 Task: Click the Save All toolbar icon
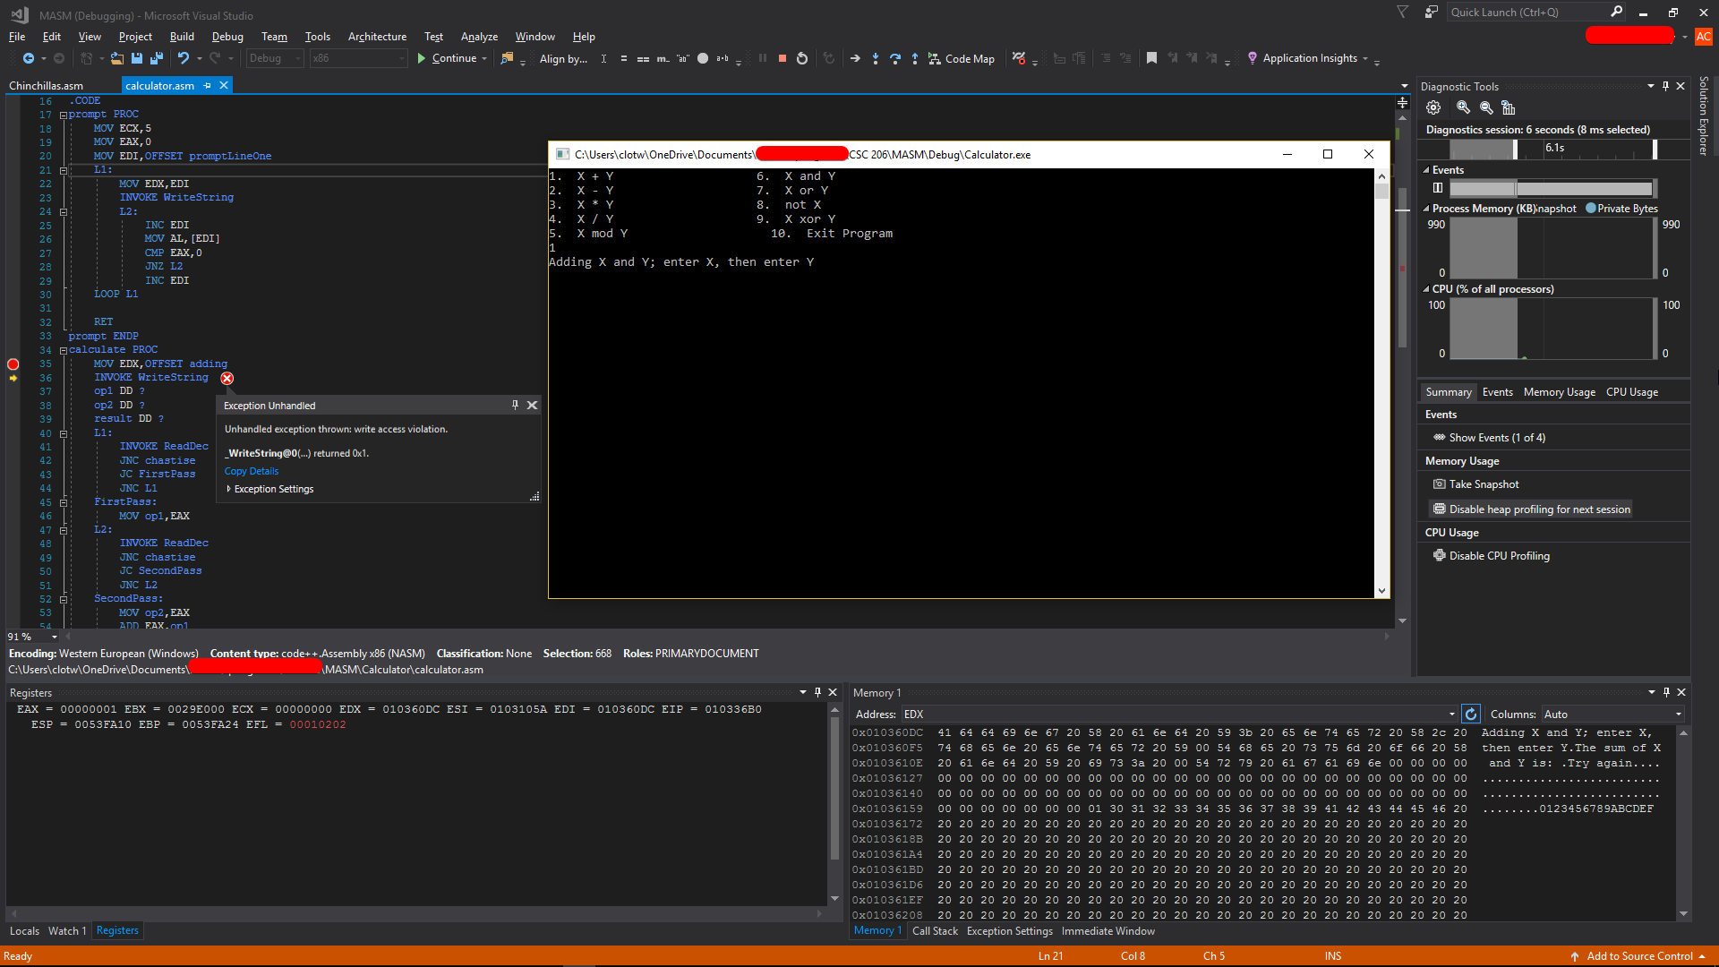157,58
